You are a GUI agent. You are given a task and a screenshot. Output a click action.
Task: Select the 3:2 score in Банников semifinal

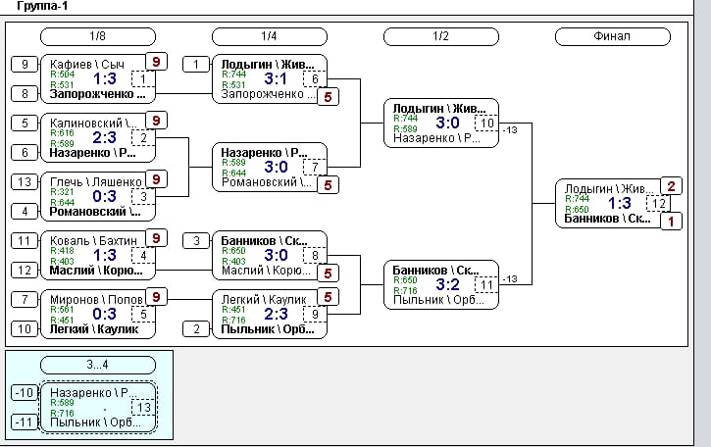click(x=447, y=284)
